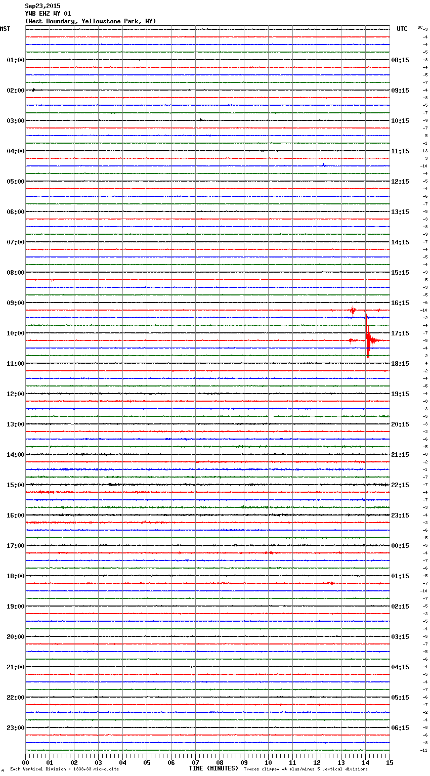
Task: Select the station code YWB EHZ WY 01
Action: pos(48,14)
